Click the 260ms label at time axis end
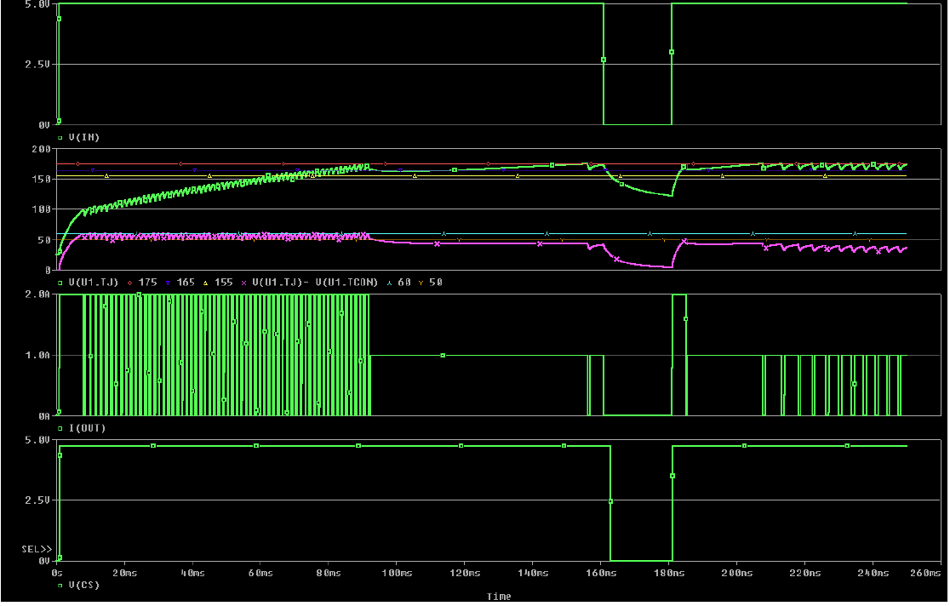This screenshot has height=606, width=950. coord(923,573)
